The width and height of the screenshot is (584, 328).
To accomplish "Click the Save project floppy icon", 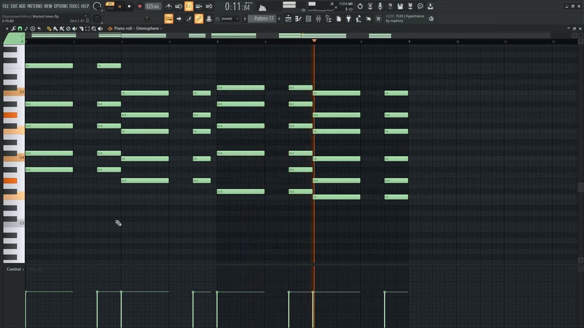I will click(400, 6).
